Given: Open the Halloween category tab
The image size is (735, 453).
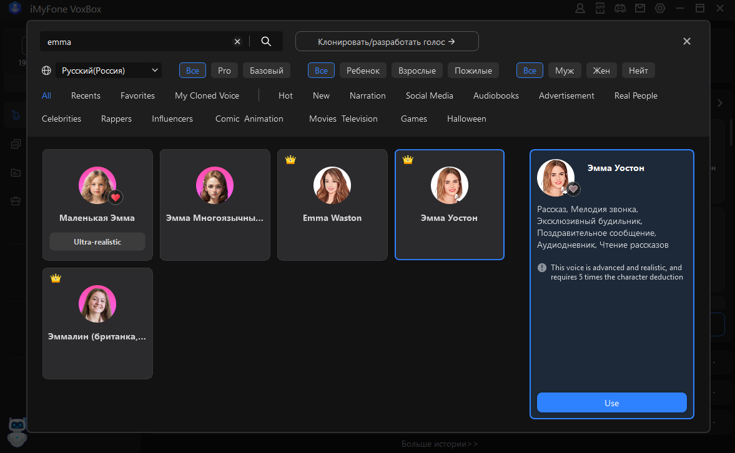Looking at the screenshot, I should pyautogui.click(x=466, y=119).
